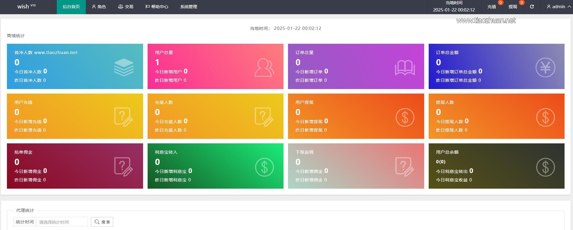Open the 系统管理 menu
This screenshot has height=230, width=573.
(189, 7)
